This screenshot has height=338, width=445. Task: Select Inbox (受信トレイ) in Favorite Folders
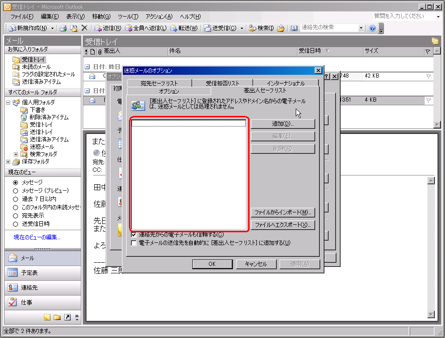[33, 60]
